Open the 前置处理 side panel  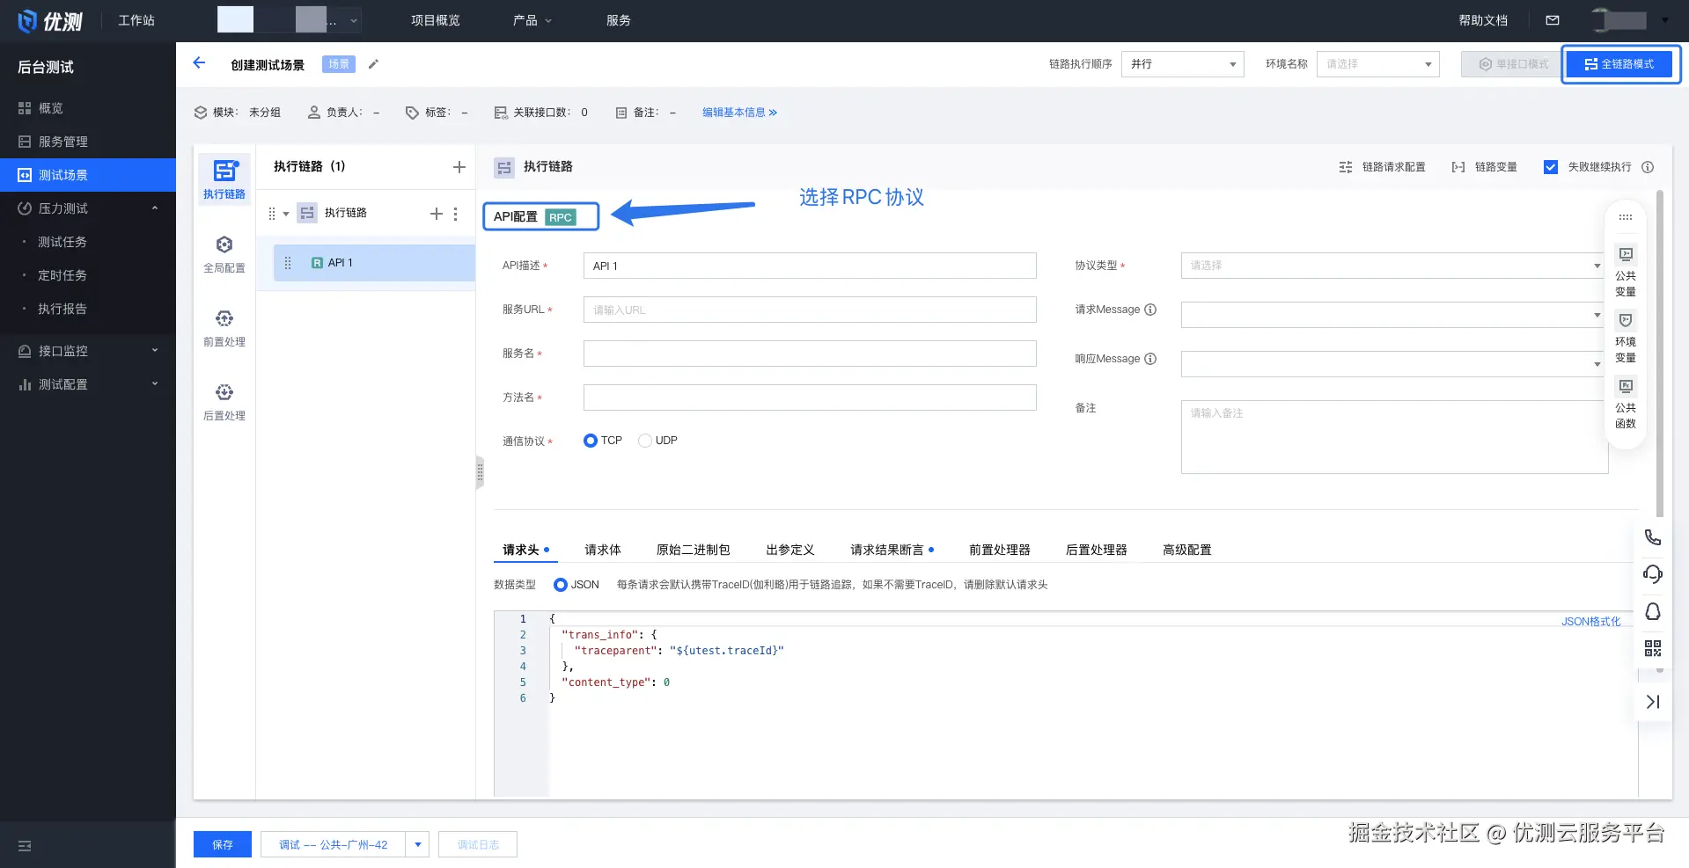coord(224,328)
